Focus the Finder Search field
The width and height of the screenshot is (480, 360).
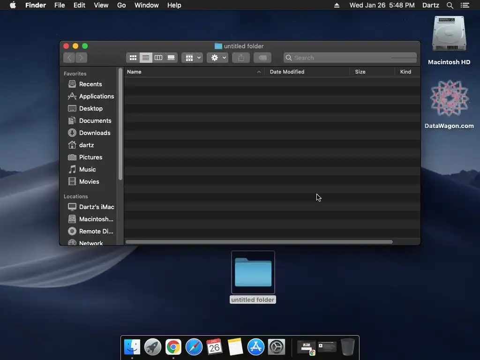pos(350,58)
